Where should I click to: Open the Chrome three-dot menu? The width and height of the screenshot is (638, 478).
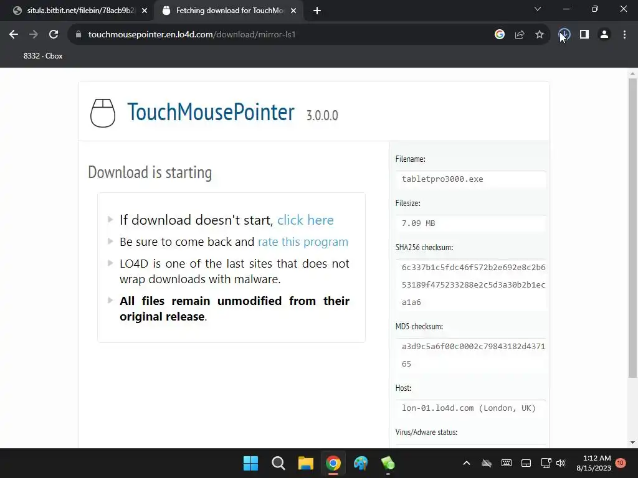pos(624,35)
